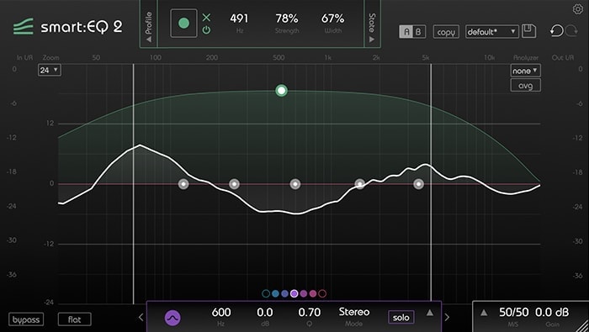Viewport: 589px width, 332px height.
Task: Expand output panel with triangle icon
Action: click(484, 313)
